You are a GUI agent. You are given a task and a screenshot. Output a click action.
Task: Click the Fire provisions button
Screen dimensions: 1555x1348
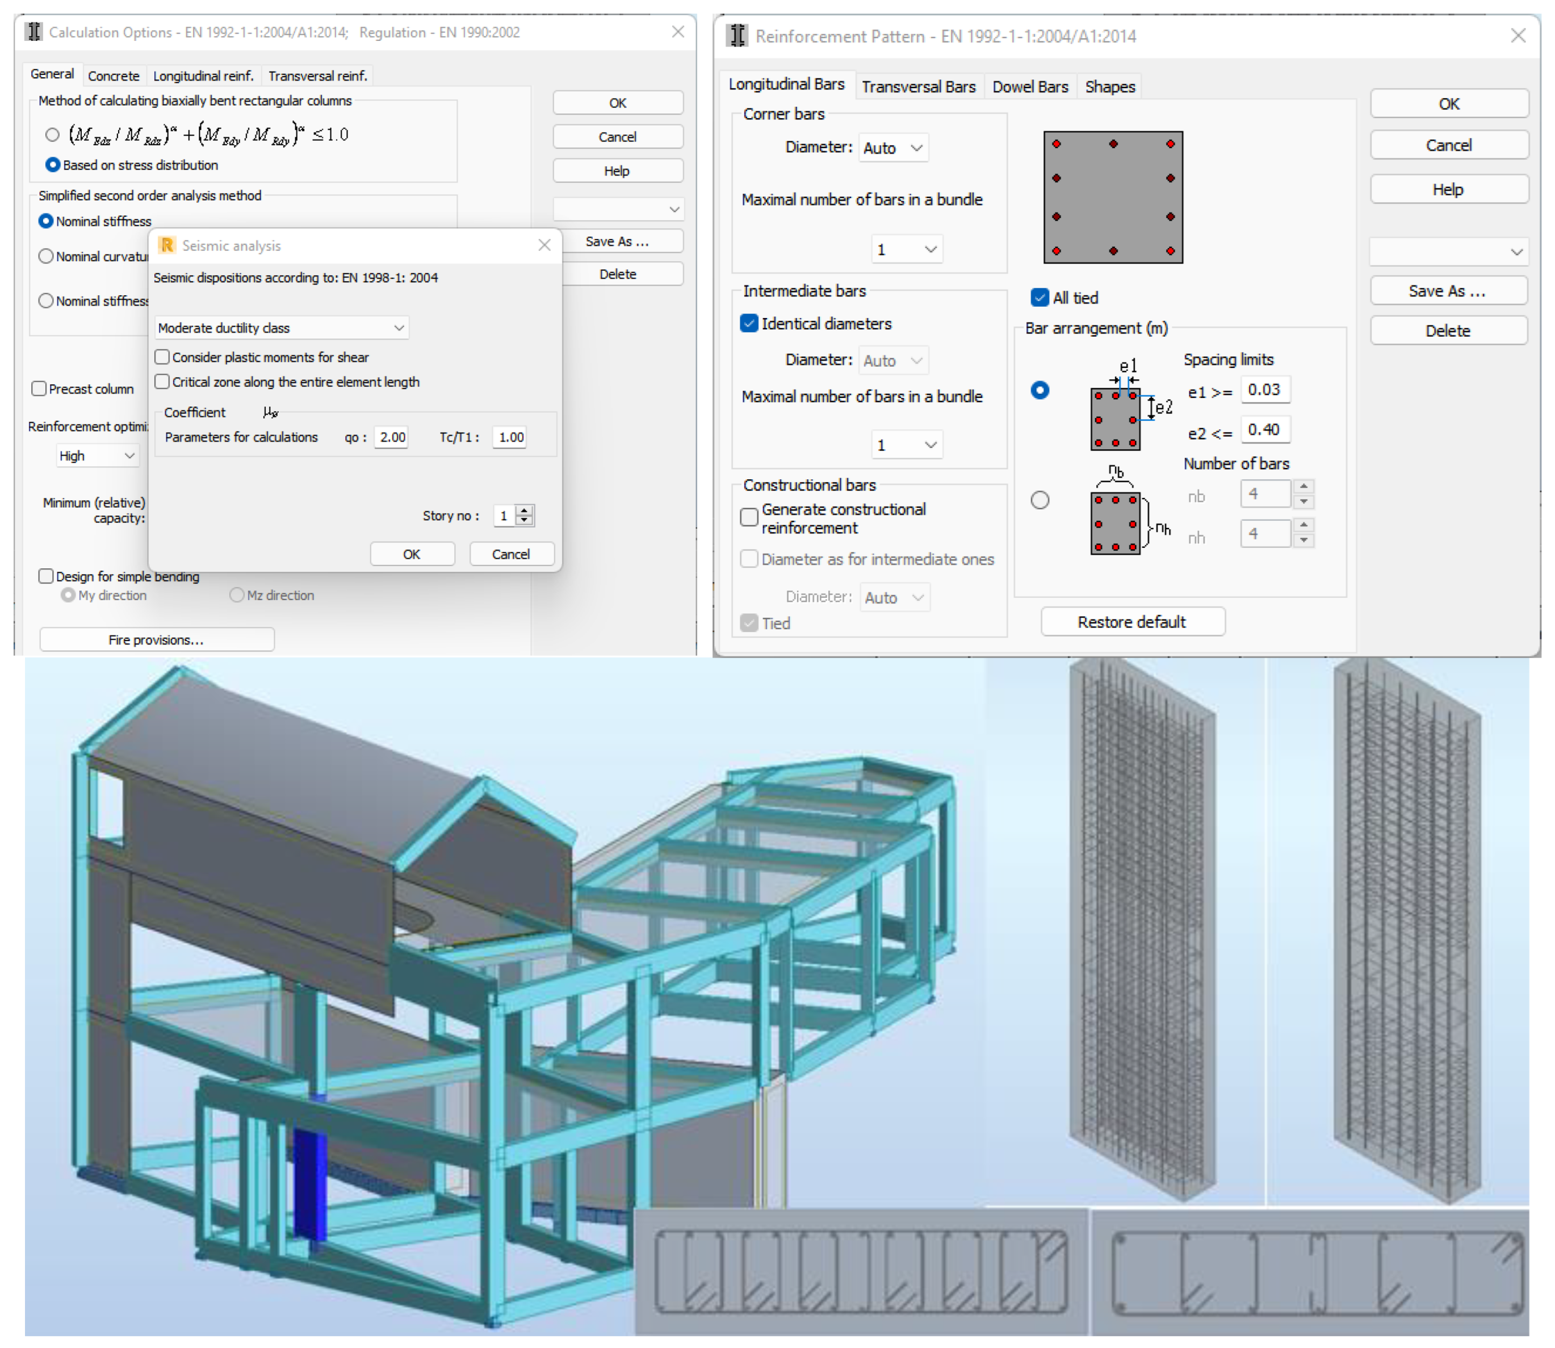pyautogui.click(x=156, y=639)
